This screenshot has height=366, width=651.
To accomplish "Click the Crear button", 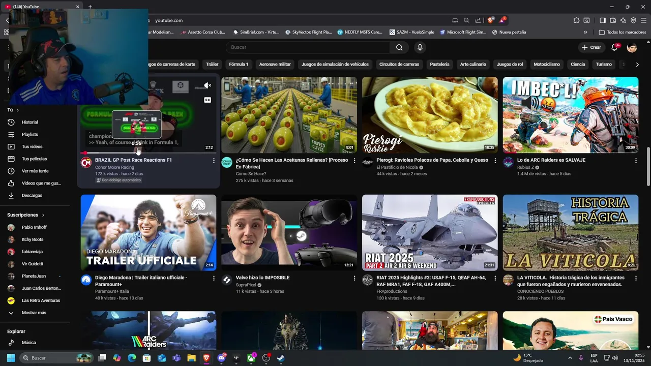I will tap(591, 47).
